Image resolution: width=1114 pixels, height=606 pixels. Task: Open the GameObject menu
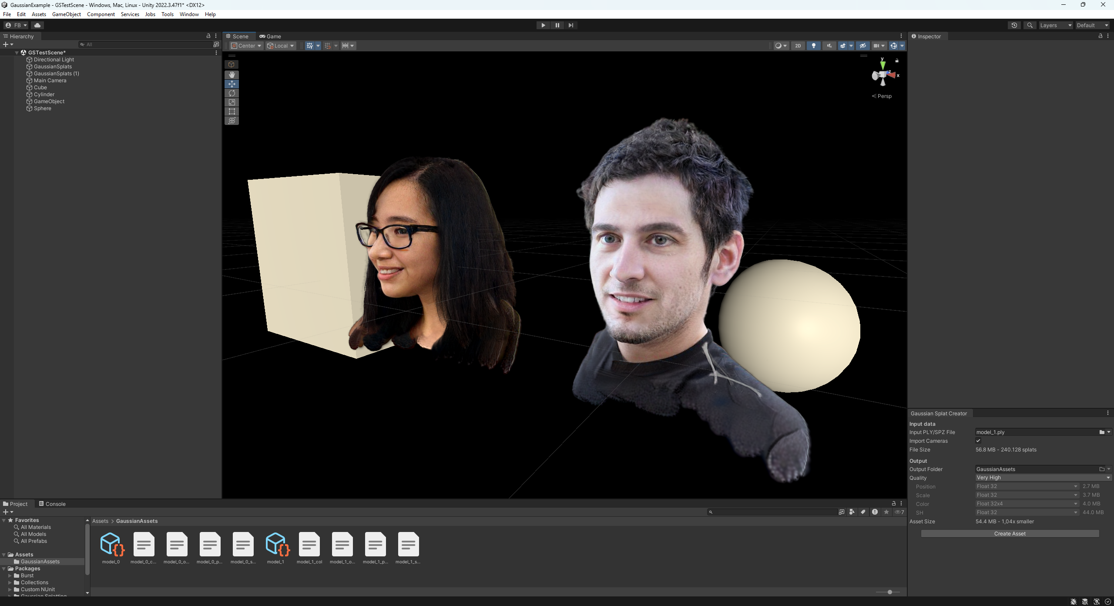66,14
